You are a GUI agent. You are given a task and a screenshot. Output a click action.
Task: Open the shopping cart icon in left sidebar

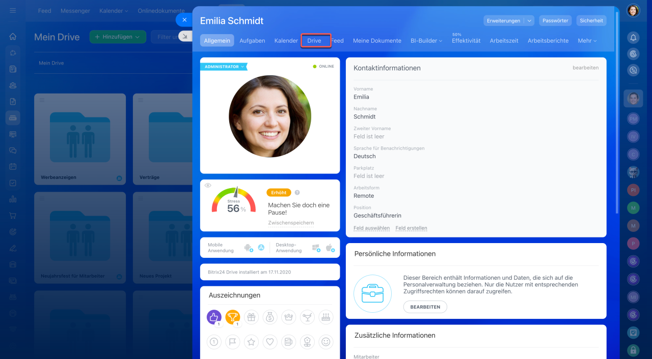tap(13, 216)
